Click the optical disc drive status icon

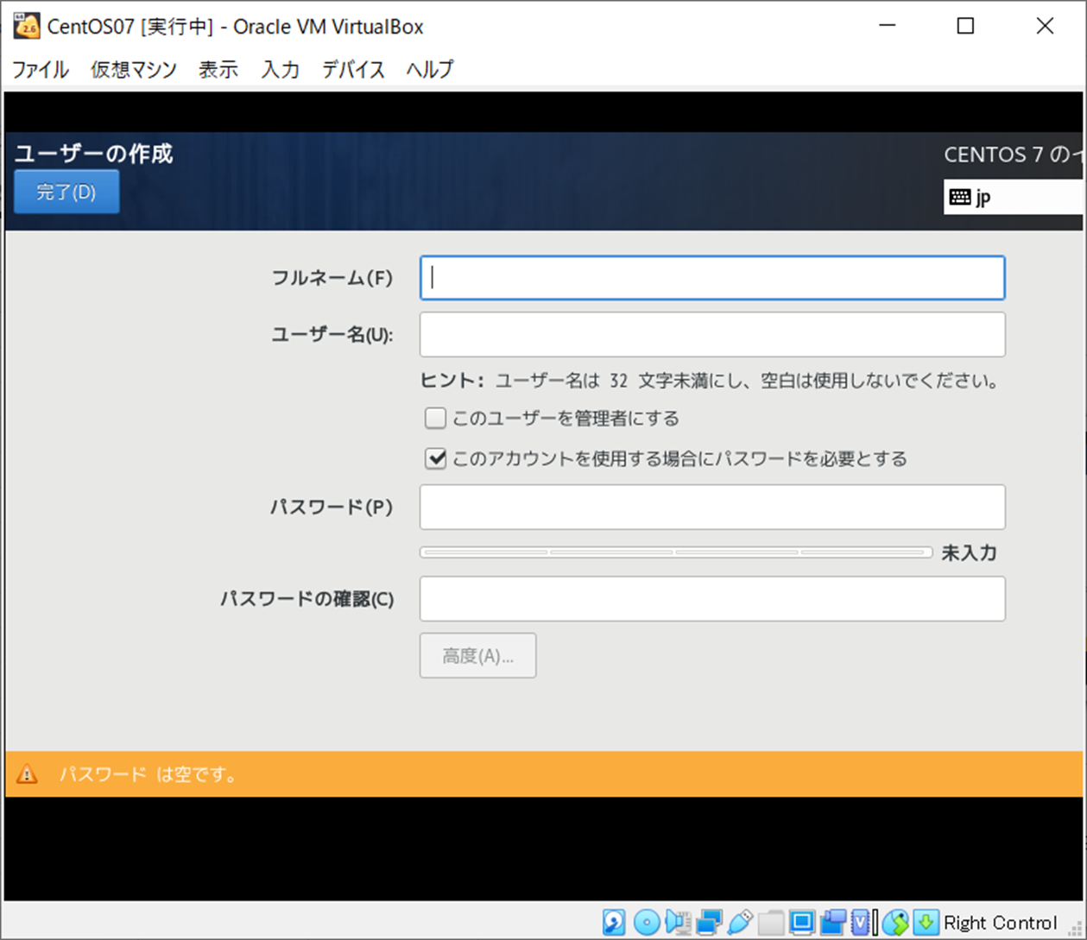[647, 923]
